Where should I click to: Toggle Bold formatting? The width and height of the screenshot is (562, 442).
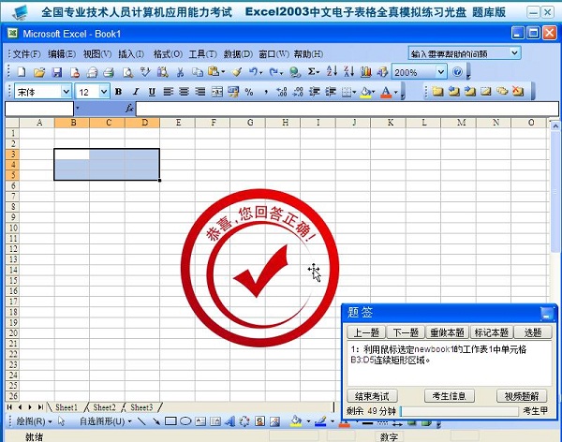(119, 92)
